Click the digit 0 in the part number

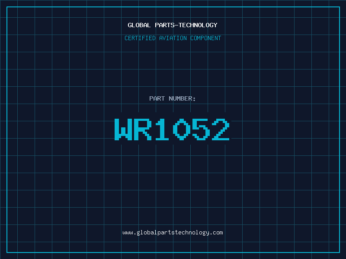pyautogui.click(x=182, y=129)
